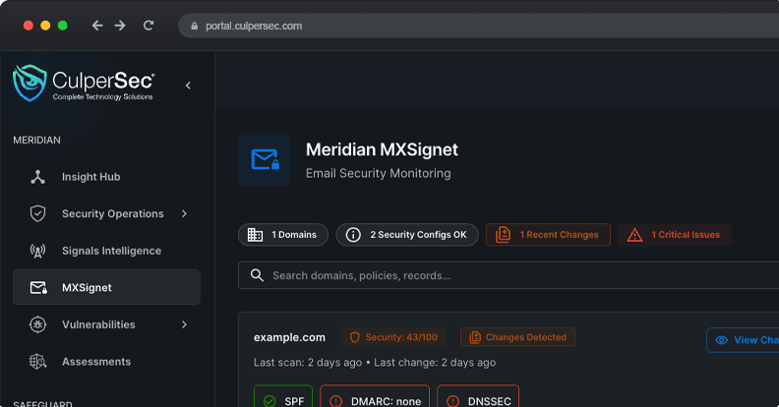The height and width of the screenshot is (407, 779).
Task: Click the info icon in Security Configs chip
Action: [353, 235]
